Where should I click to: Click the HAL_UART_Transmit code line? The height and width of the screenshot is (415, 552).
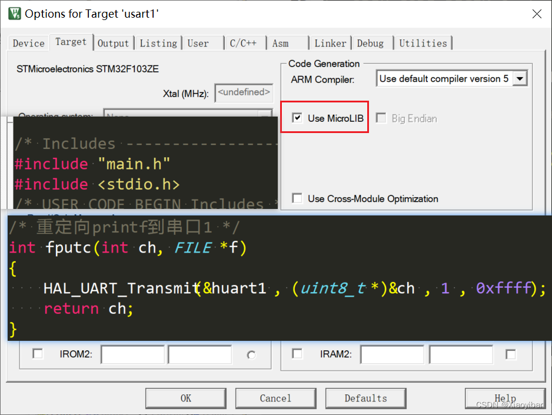pyautogui.click(x=294, y=288)
